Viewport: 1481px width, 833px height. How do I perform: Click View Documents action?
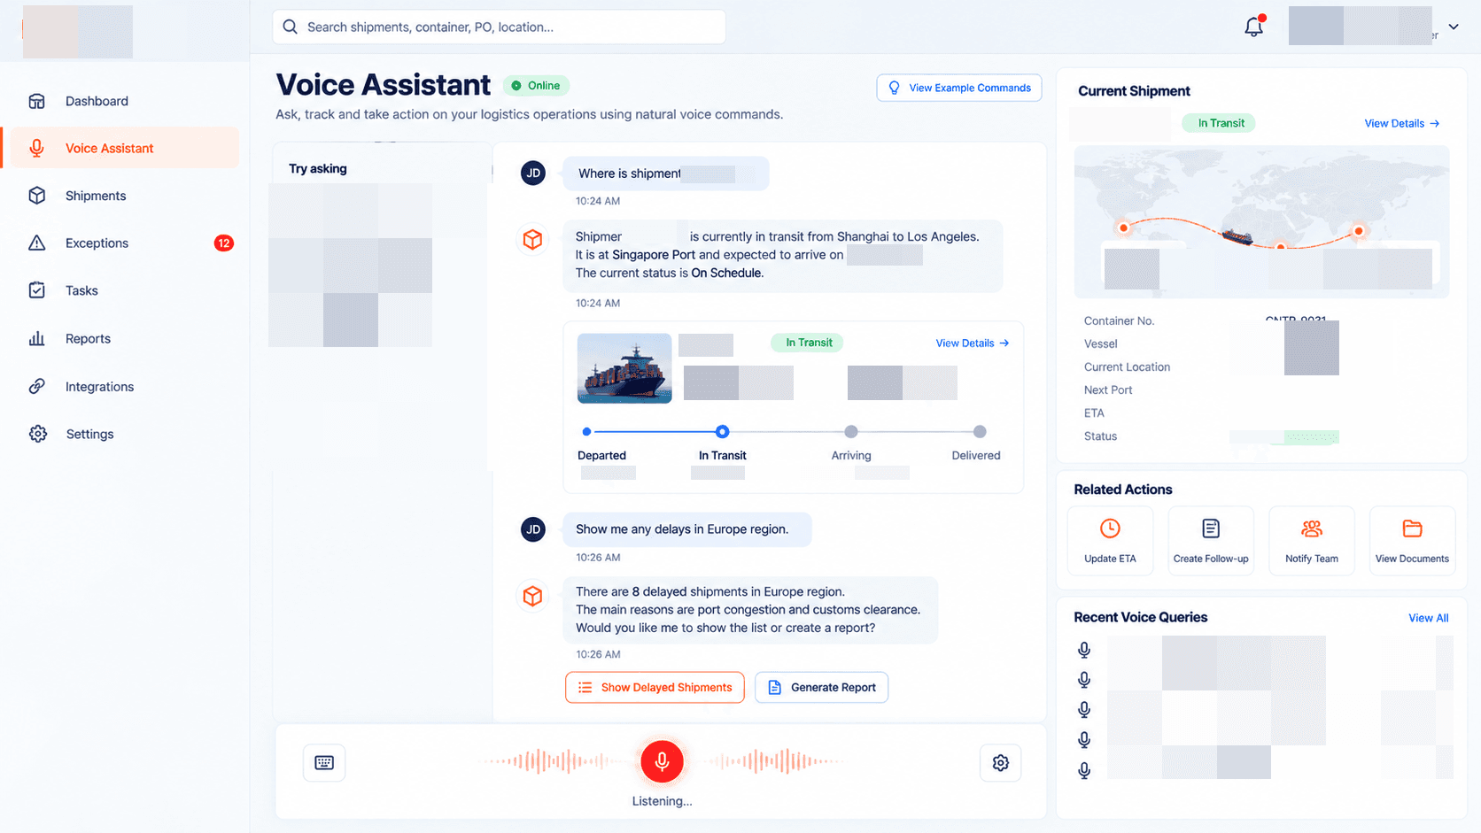1412,541
